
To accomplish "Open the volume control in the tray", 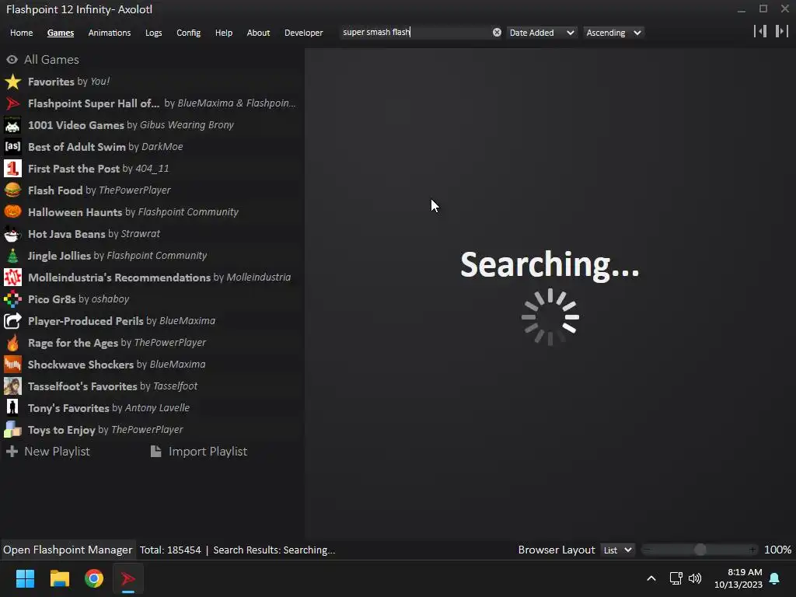I will tap(695, 578).
